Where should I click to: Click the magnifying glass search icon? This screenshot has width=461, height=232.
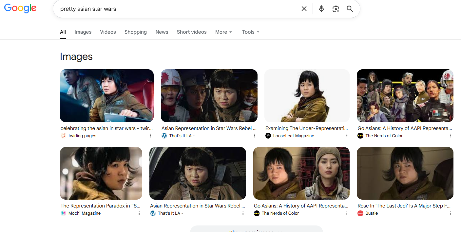coord(350,9)
